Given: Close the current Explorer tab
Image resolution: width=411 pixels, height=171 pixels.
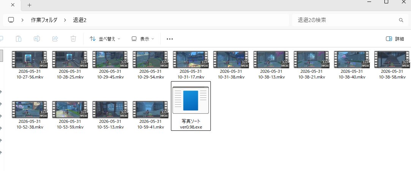Looking at the screenshot, I should point(13,5).
